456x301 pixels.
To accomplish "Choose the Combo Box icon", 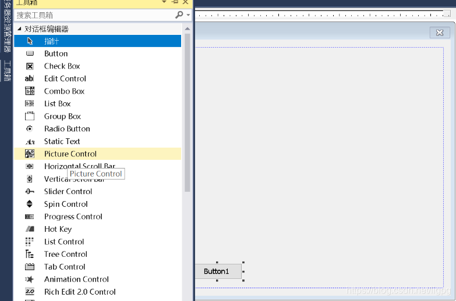I will click(30, 91).
